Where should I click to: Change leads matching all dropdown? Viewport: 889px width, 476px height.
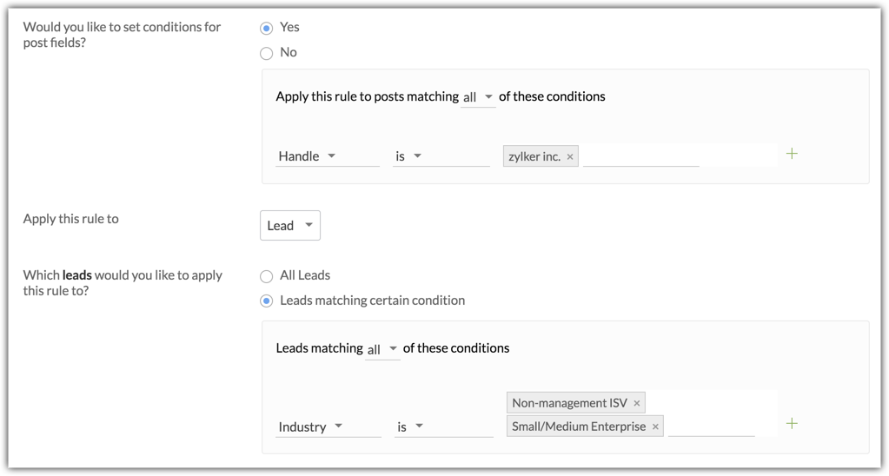click(x=382, y=349)
